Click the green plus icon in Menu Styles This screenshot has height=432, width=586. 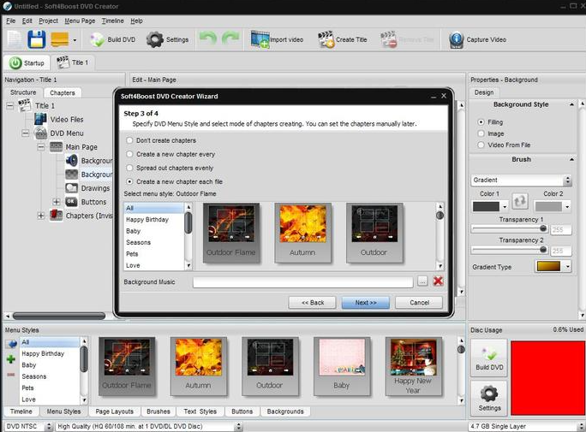10,359
